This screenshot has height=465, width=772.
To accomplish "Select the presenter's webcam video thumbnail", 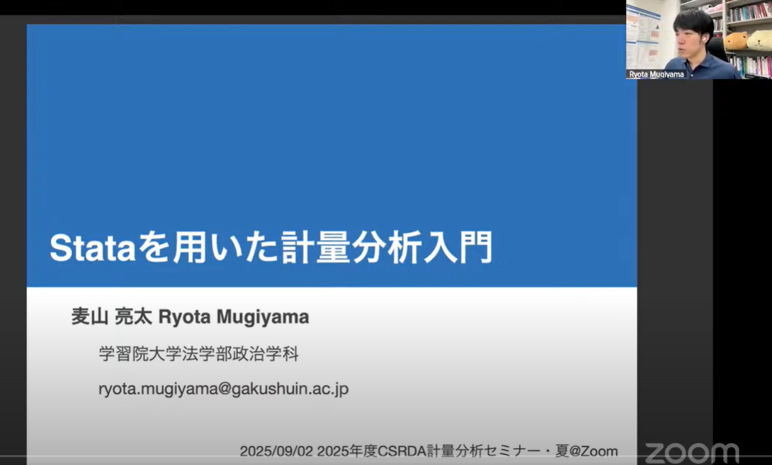I will 698,39.
